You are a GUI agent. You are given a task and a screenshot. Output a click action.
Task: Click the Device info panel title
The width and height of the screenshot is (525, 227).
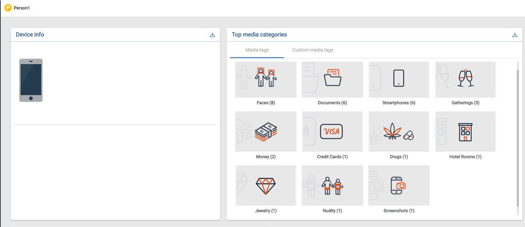pos(30,34)
